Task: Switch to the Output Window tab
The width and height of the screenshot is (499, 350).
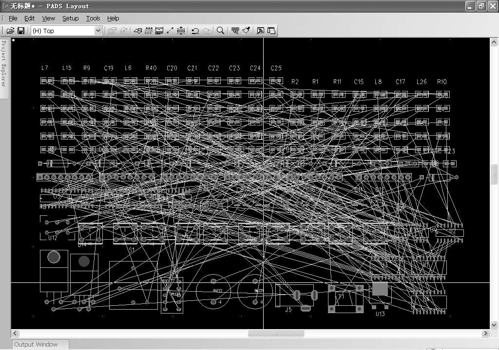Action: tap(40, 344)
